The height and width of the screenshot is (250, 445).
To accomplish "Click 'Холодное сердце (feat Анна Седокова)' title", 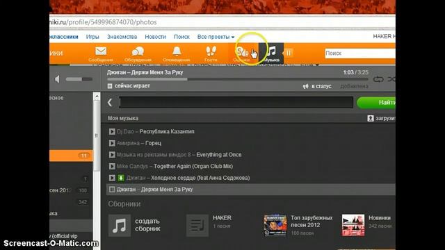I will (x=200, y=178).
